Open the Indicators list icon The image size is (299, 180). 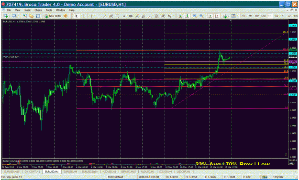tap(225, 16)
